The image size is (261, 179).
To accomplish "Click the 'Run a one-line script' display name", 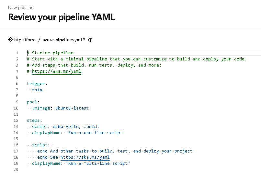I will [96, 133].
